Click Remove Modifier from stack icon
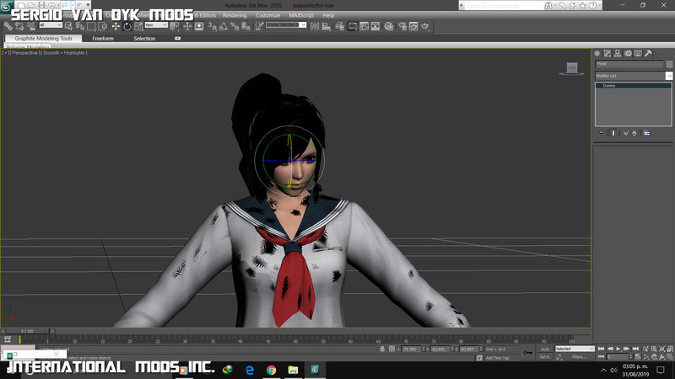 point(634,133)
